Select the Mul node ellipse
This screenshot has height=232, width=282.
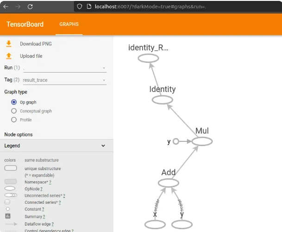click(202, 141)
